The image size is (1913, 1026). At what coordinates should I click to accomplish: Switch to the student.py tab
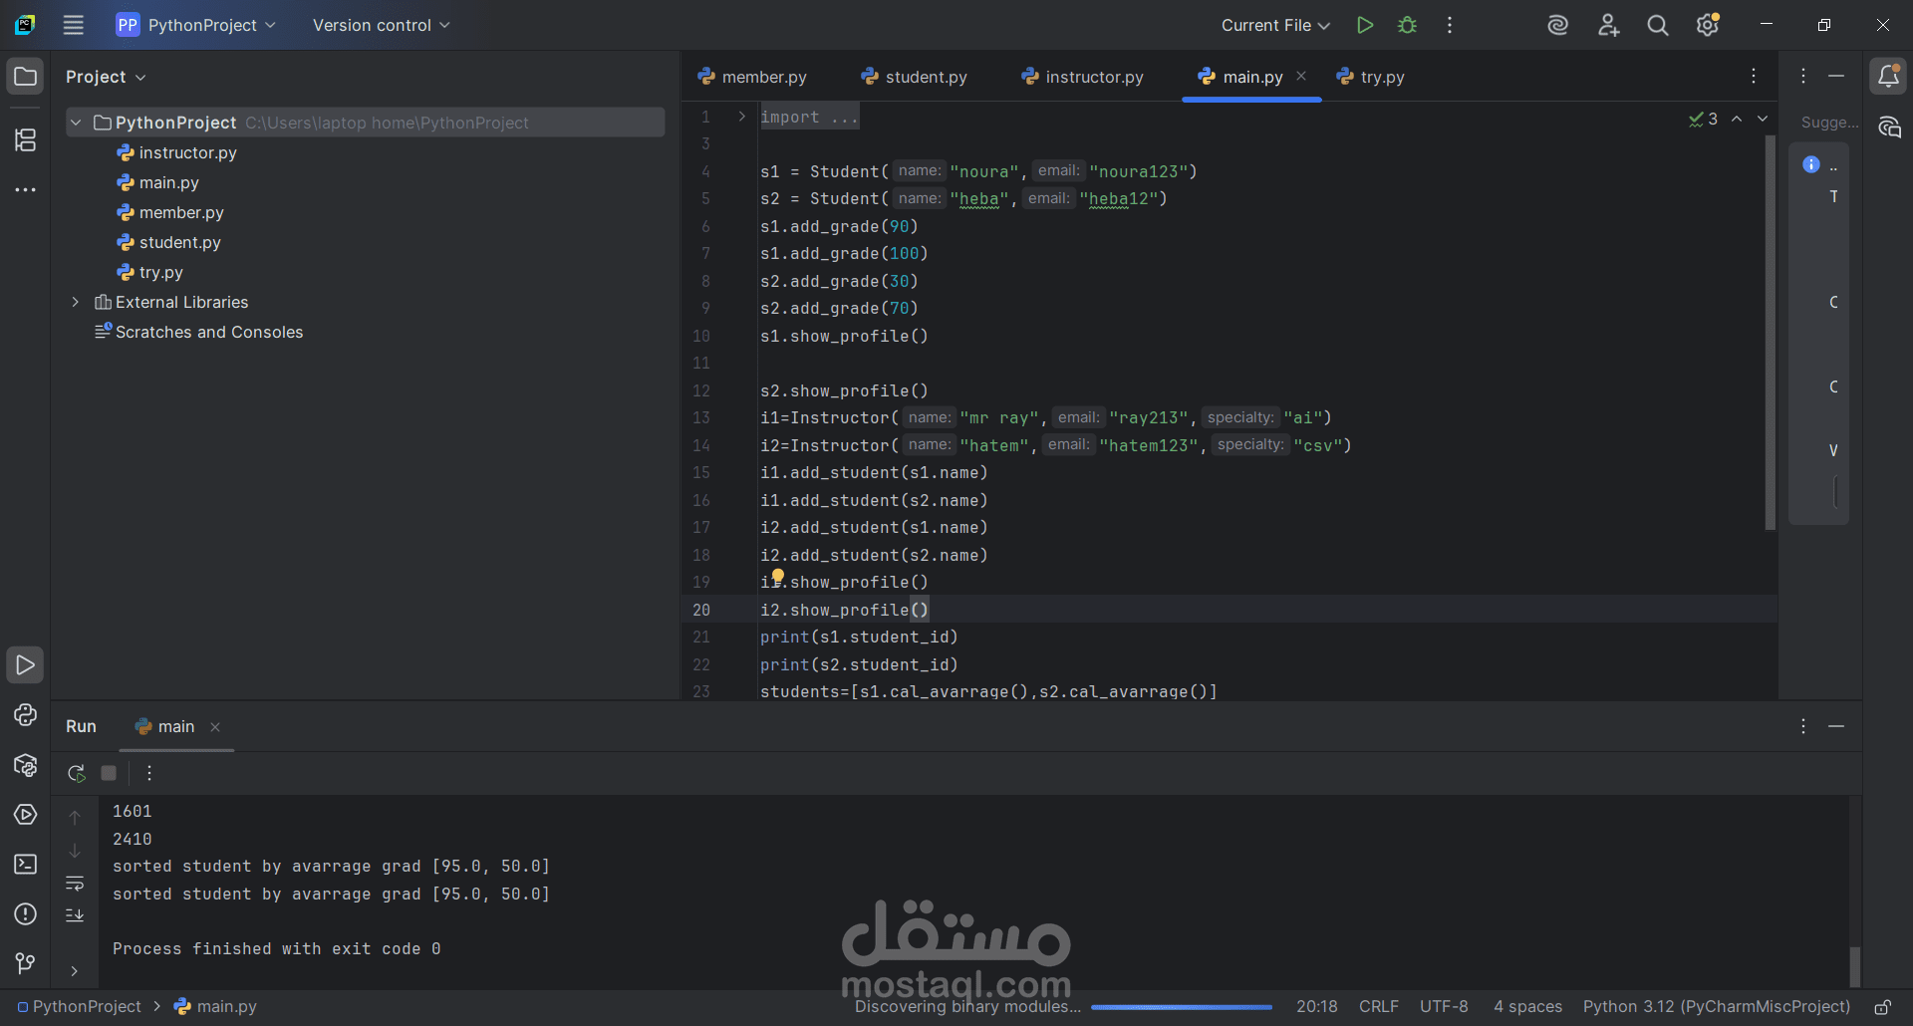pyautogui.click(x=915, y=77)
